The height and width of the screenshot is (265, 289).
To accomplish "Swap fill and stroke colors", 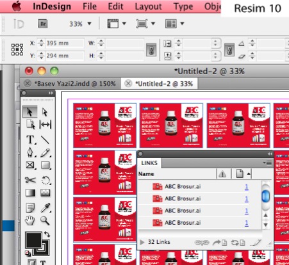I will point(47,234).
